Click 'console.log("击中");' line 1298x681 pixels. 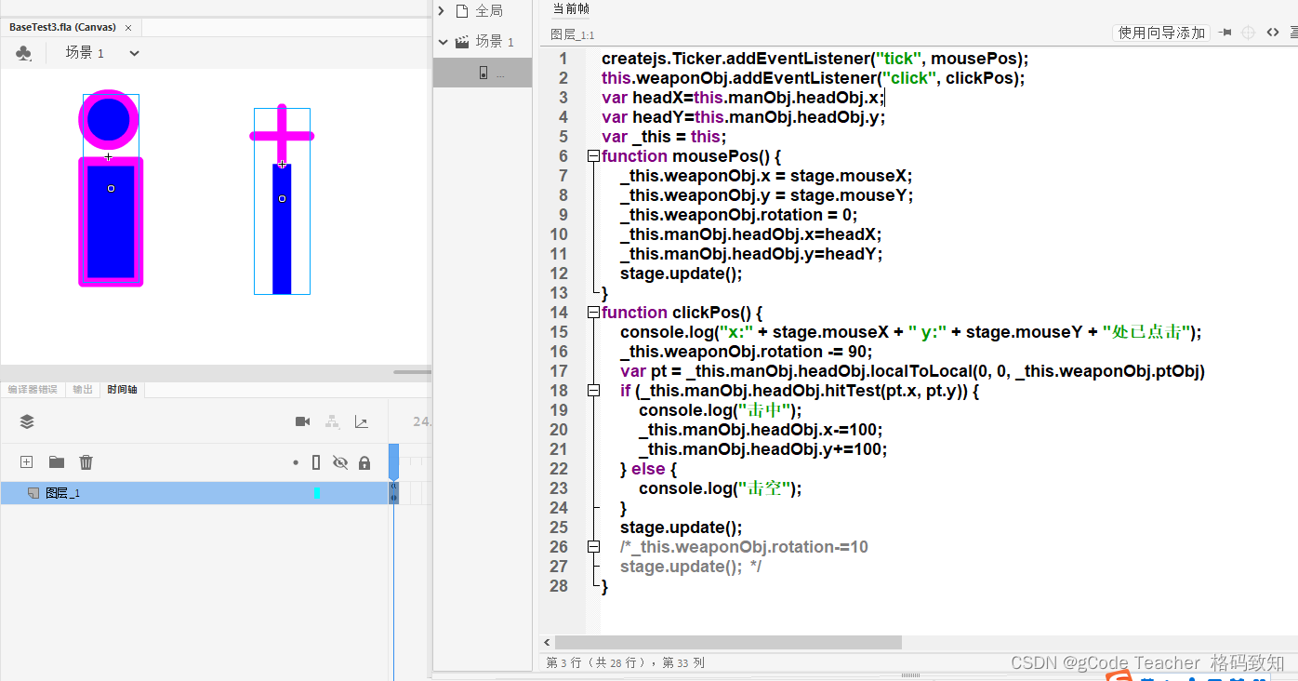[x=720, y=410]
